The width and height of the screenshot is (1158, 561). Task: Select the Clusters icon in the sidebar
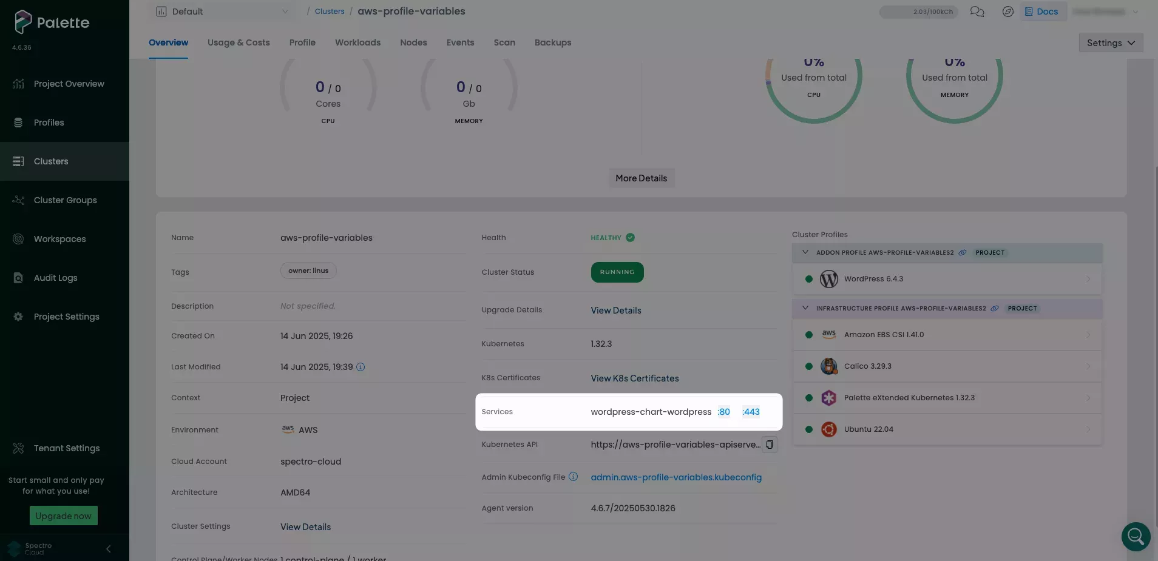(x=19, y=161)
